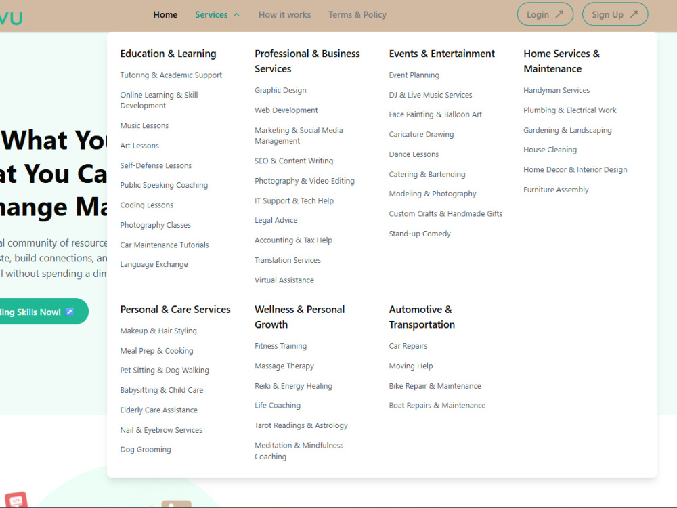Click the arrow icon in Sign Up button
The width and height of the screenshot is (677, 508).
[x=634, y=14]
